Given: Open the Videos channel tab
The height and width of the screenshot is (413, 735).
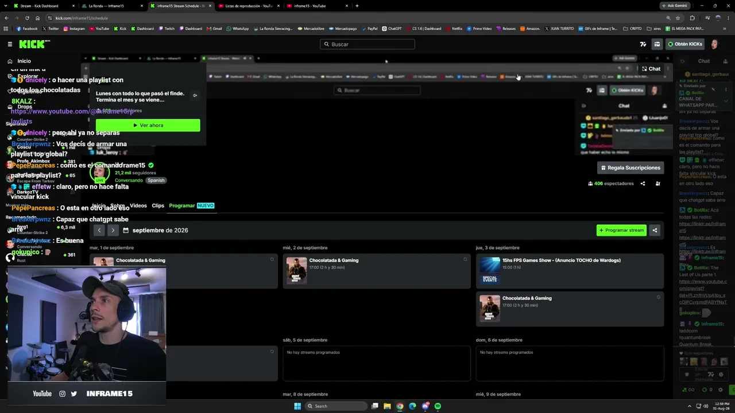Looking at the screenshot, I should 138,205.
